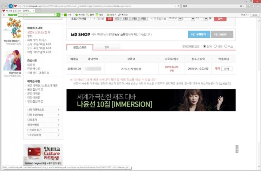Click the red 검색 search button
261x171 pixels.
click(220, 19)
